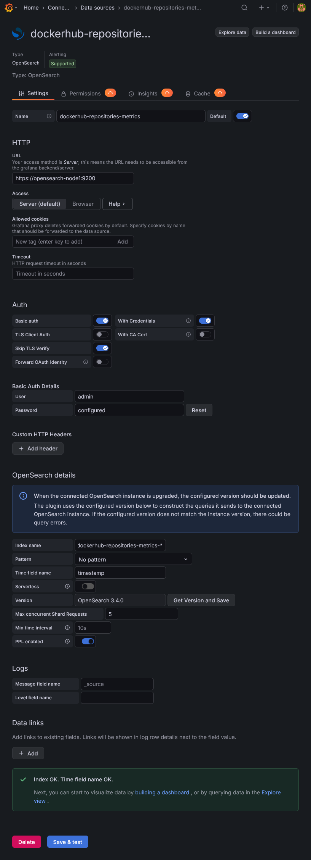Click info icon next to Name label
Screen dimensions: 311x860
[49, 116]
